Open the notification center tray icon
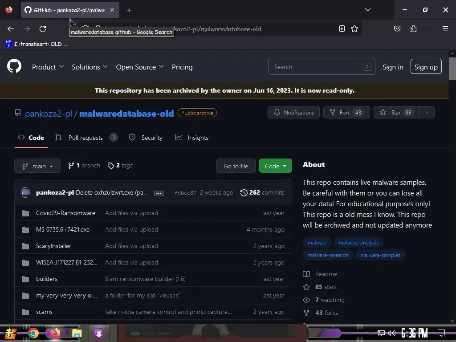 pyautogui.click(x=441, y=333)
